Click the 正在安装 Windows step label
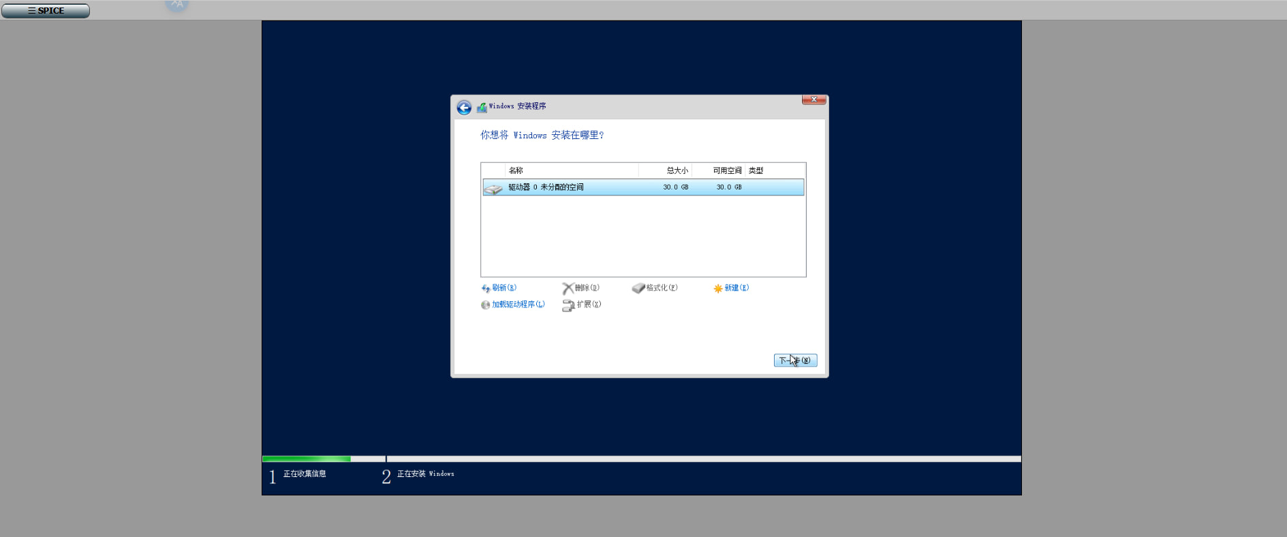Screen dimensions: 1287x537 [425, 474]
